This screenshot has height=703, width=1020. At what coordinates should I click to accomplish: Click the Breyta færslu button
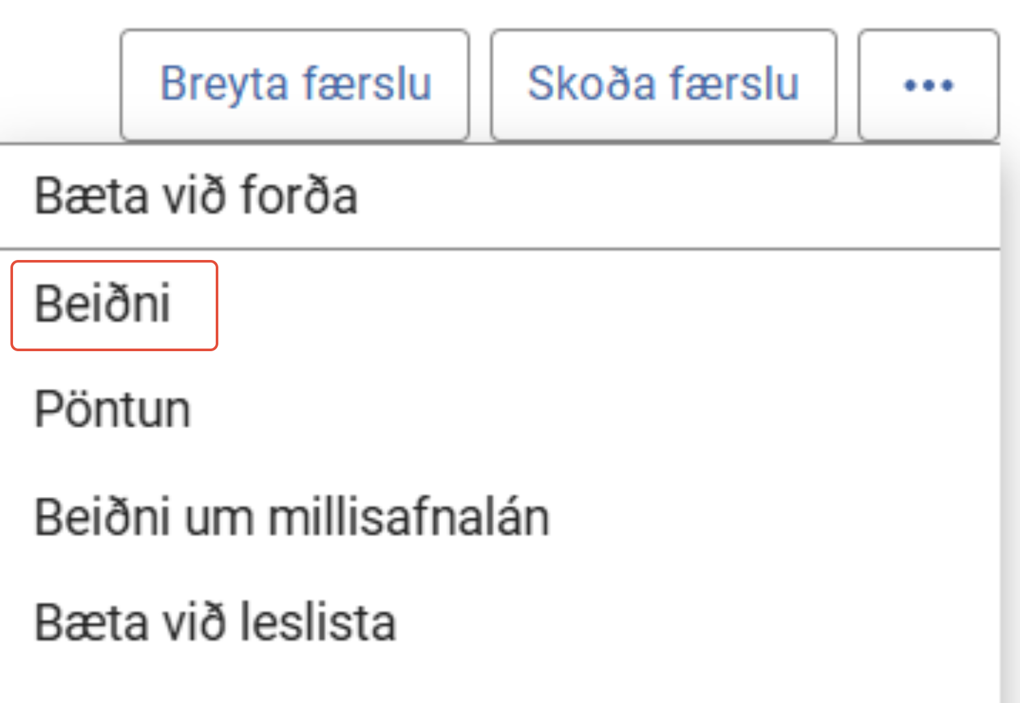pos(295,85)
